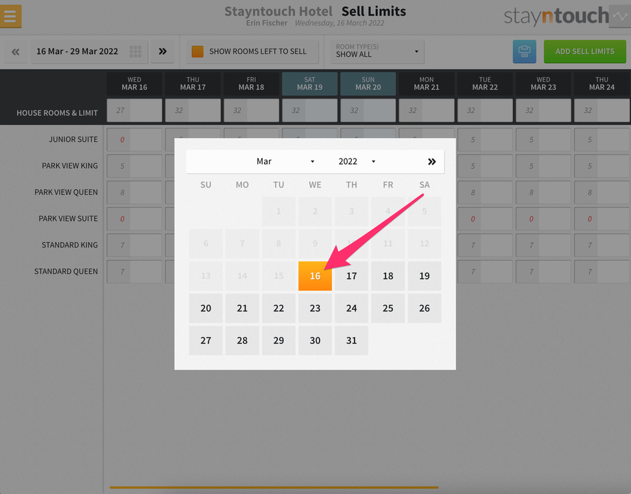Pick March 17 in calendar

click(x=351, y=277)
